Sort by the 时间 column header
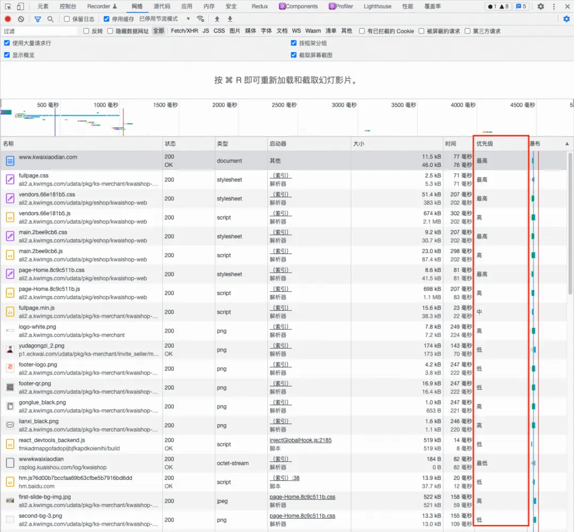This screenshot has width=574, height=532. tap(458, 143)
